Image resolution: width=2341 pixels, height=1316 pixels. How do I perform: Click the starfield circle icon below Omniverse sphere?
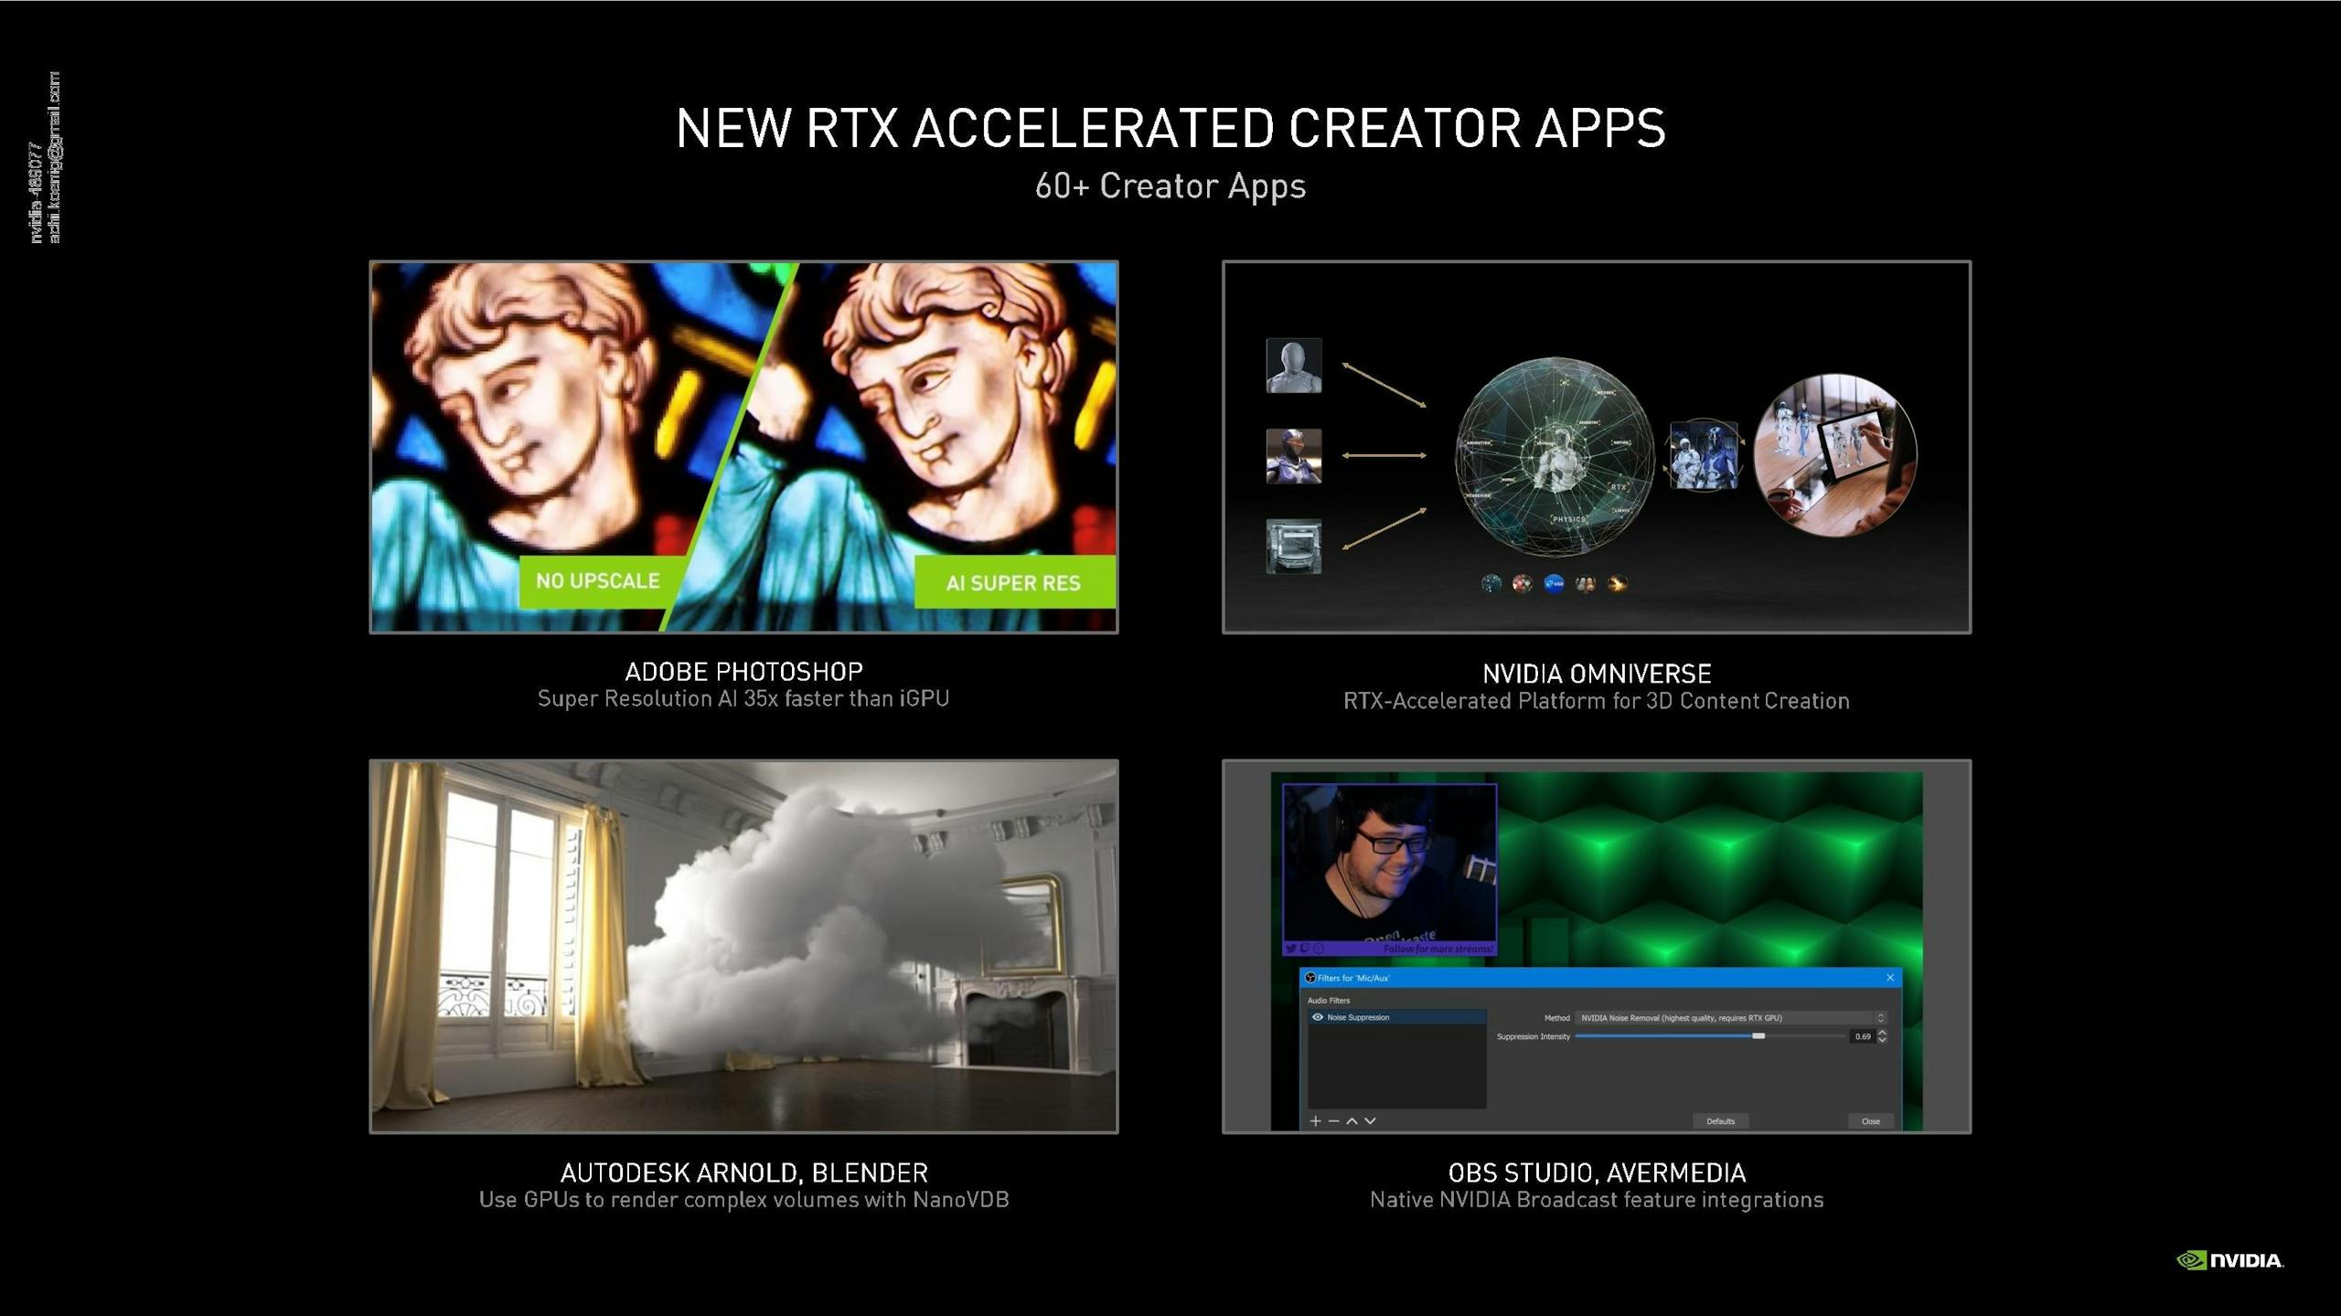(x=1491, y=583)
